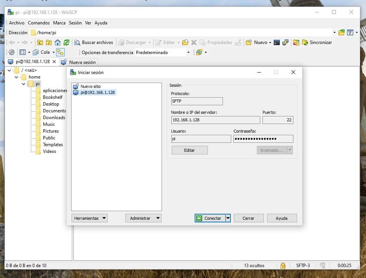Click the Usuario field
366x278 pixels.
pyautogui.click(x=201, y=139)
